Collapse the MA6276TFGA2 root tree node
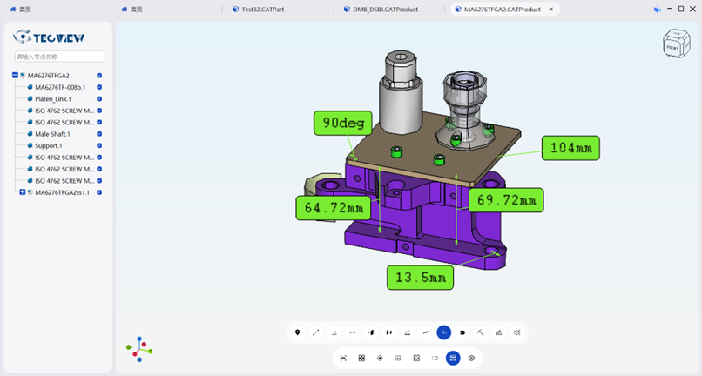 [15, 76]
